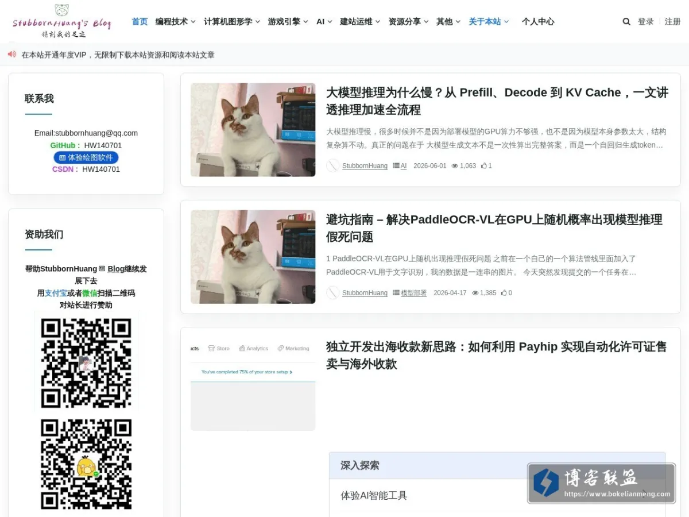Expand the 计算机图形学 dropdown menu
This screenshot has width=689, height=517.
click(x=232, y=22)
